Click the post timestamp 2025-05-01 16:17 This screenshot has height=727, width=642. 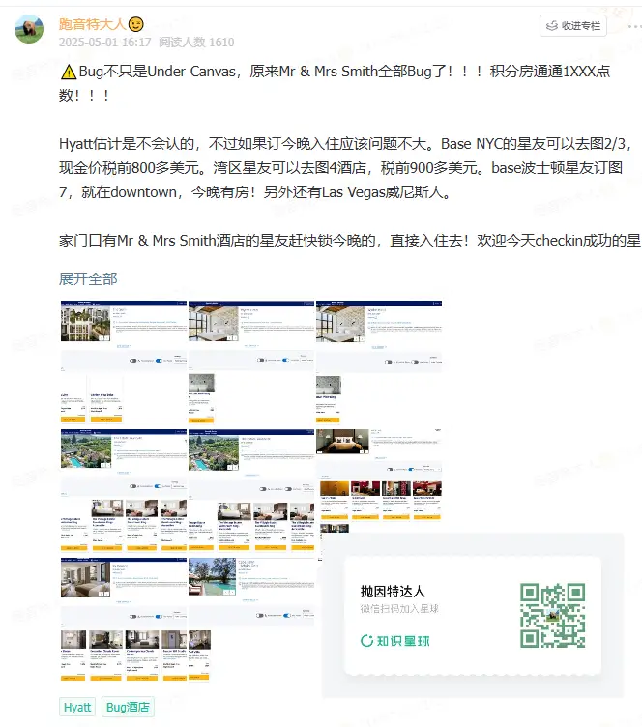click(104, 43)
